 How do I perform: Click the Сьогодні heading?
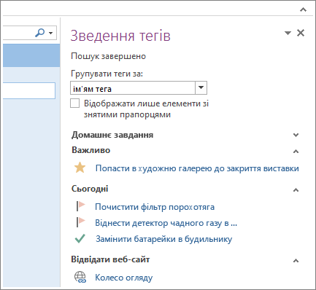click(x=90, y=189)
